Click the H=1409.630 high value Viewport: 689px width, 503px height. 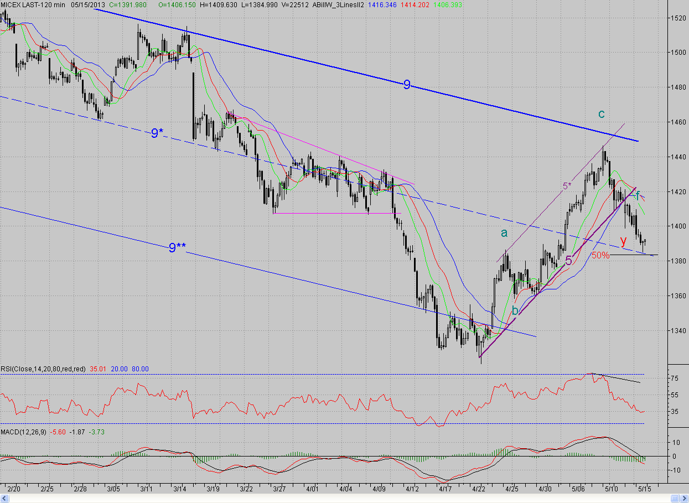(218, 4)
